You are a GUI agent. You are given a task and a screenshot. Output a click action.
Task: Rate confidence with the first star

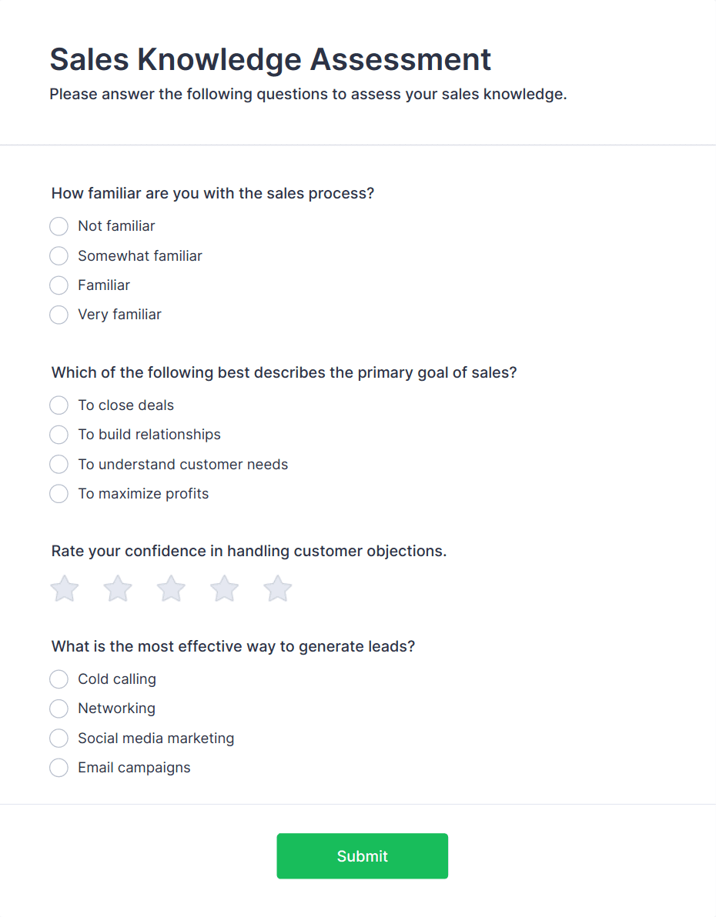click(65, 589)
